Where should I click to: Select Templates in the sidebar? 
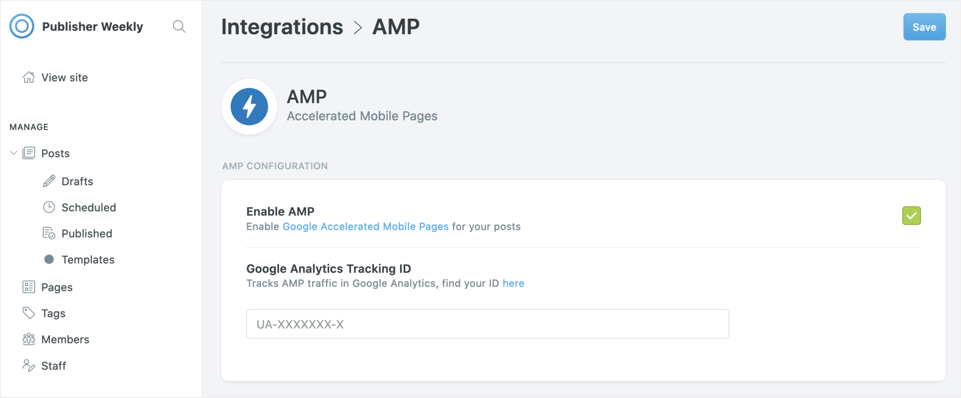[88, 259]
